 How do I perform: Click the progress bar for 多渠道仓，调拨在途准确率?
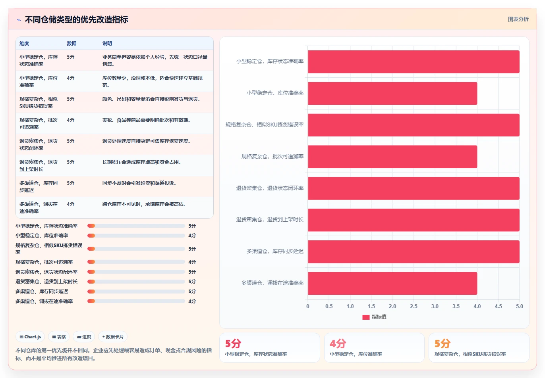(x=136, y=301)
